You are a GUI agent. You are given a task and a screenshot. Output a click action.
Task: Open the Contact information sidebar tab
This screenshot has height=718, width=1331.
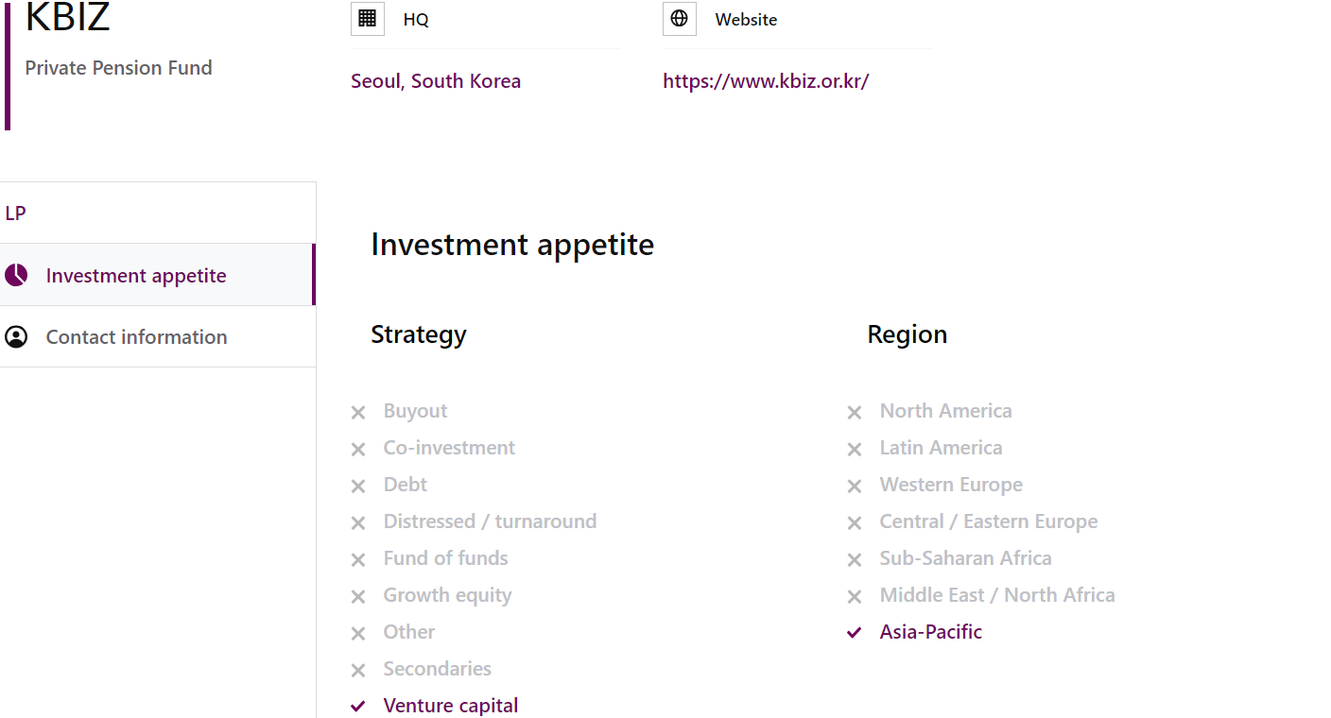(157, 336)
